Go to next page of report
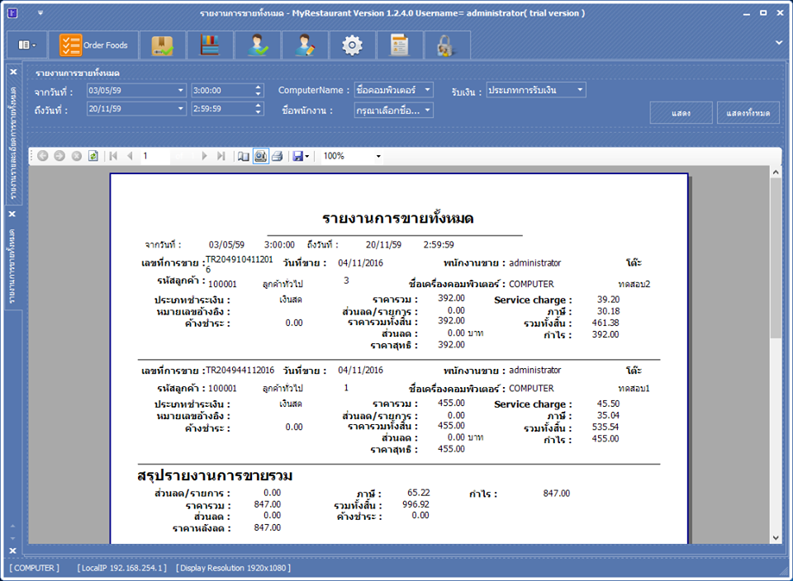 pyautogui.click(x=204, y=156)
